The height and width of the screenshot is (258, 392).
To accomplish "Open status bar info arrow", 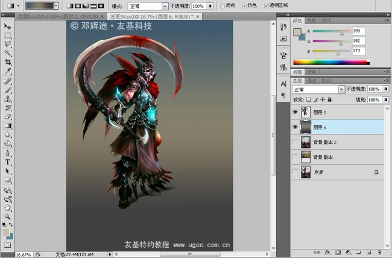I will coord(110,254).
